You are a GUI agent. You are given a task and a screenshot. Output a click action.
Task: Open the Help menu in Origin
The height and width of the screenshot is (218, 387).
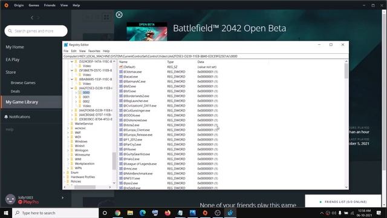click(x=76, y=5)
